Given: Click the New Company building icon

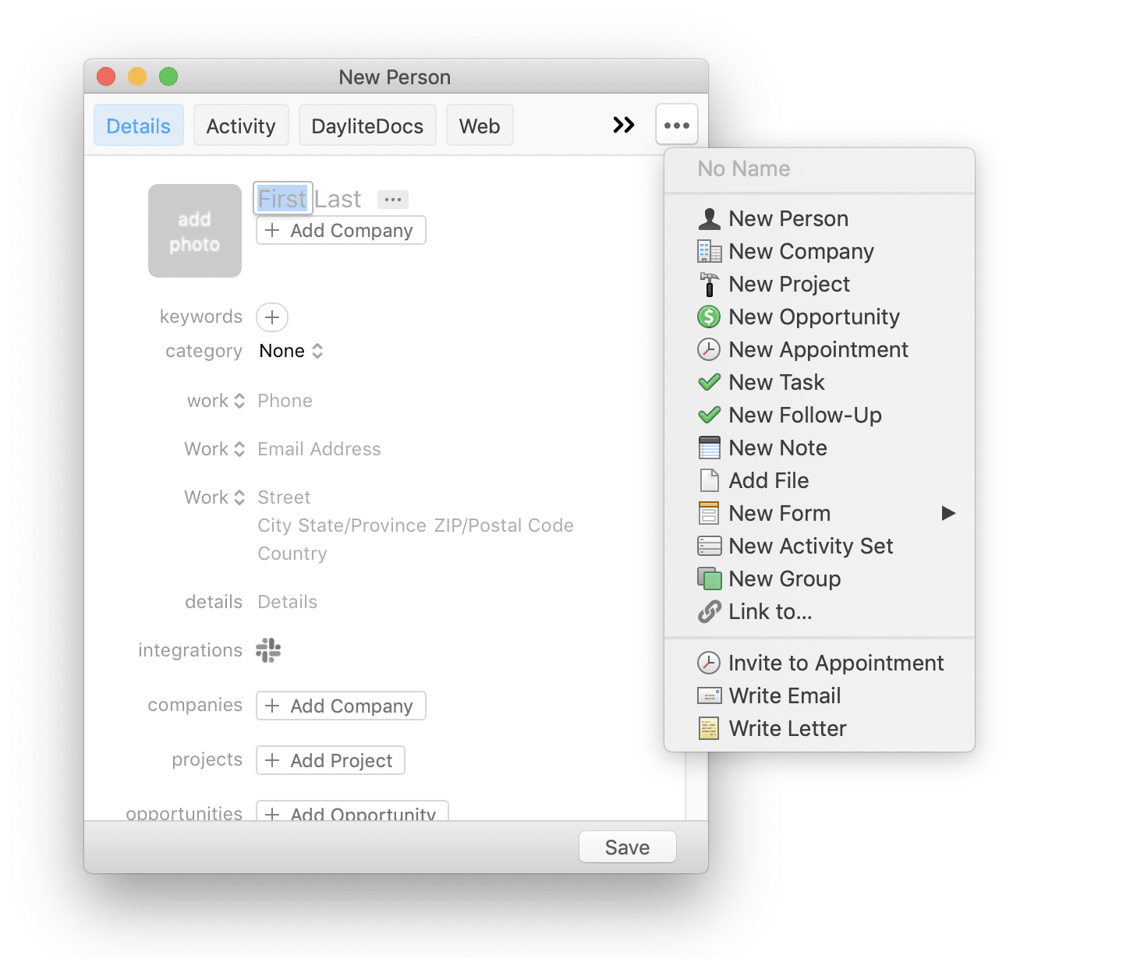Looking at the screenshot, I should pyautogui.click(x=709, y=252).
